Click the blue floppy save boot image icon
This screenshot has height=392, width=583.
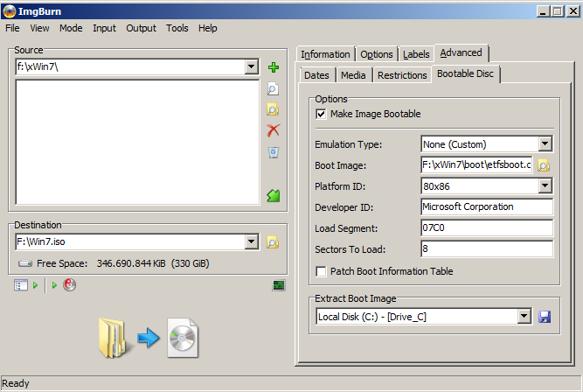click(x=545, y=317)
